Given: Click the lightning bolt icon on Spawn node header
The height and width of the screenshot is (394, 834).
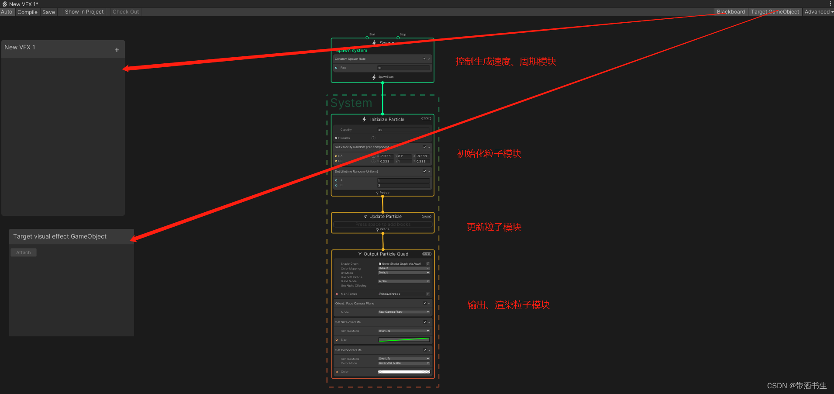Looking at the screenshot, I should [374, 42].
